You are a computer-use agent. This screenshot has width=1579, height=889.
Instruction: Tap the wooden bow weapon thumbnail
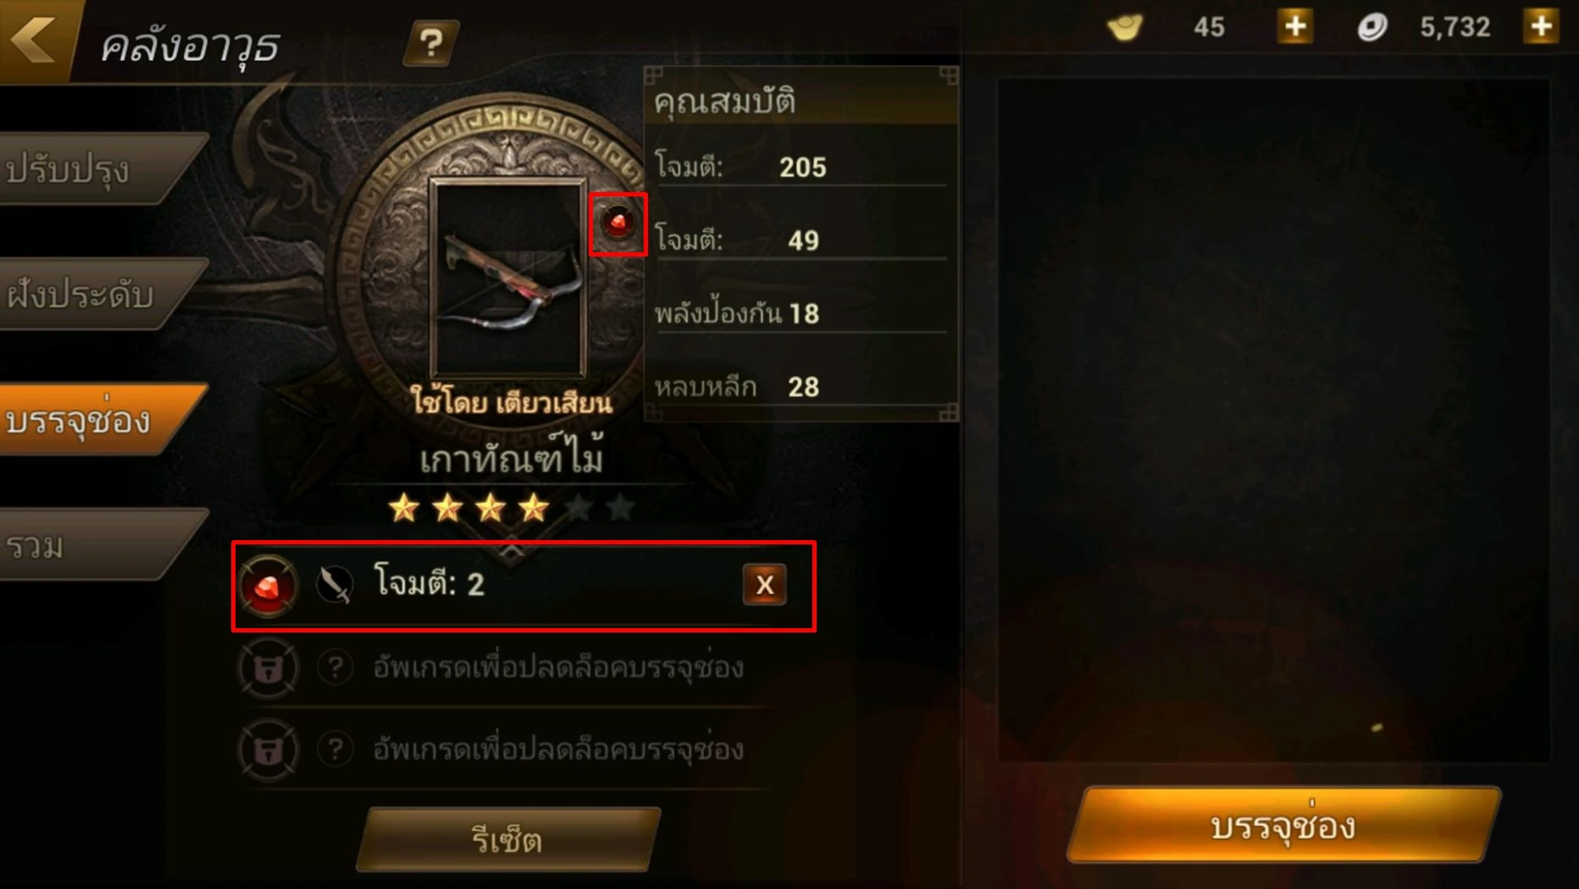tap(508, 278)
